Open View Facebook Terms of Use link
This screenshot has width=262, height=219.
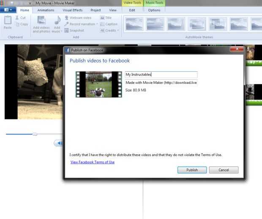coord(93,162)
